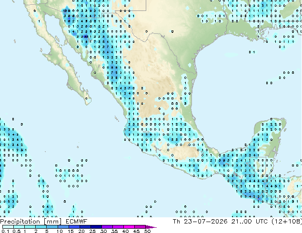Select the 10–15 mm legend color swatch

click(x=63, y=227)
